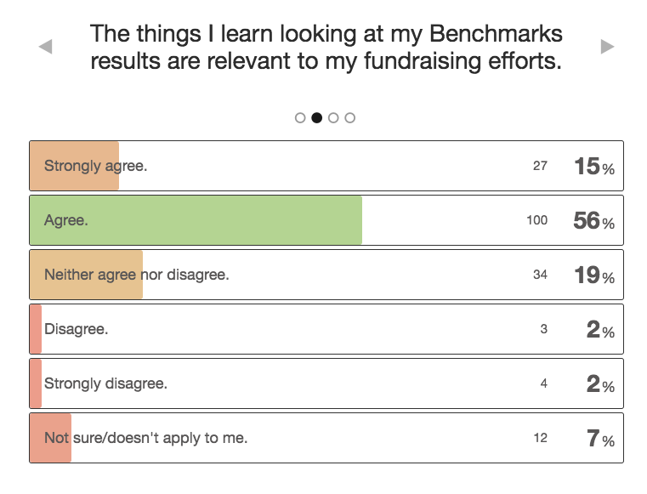Click the Strongly disagree result row
647x494 pixels.
click(326, 383)
